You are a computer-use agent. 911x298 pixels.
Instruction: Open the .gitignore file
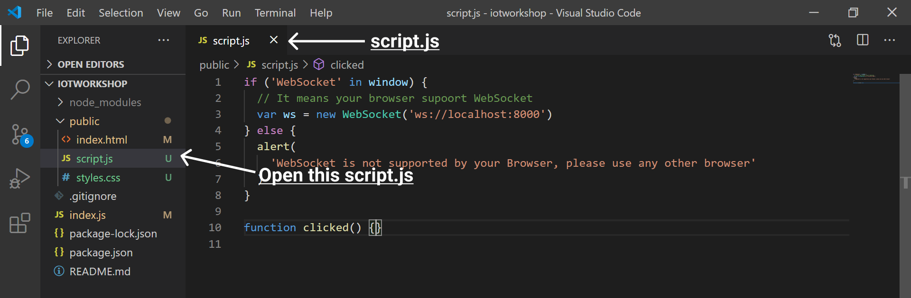113,196
